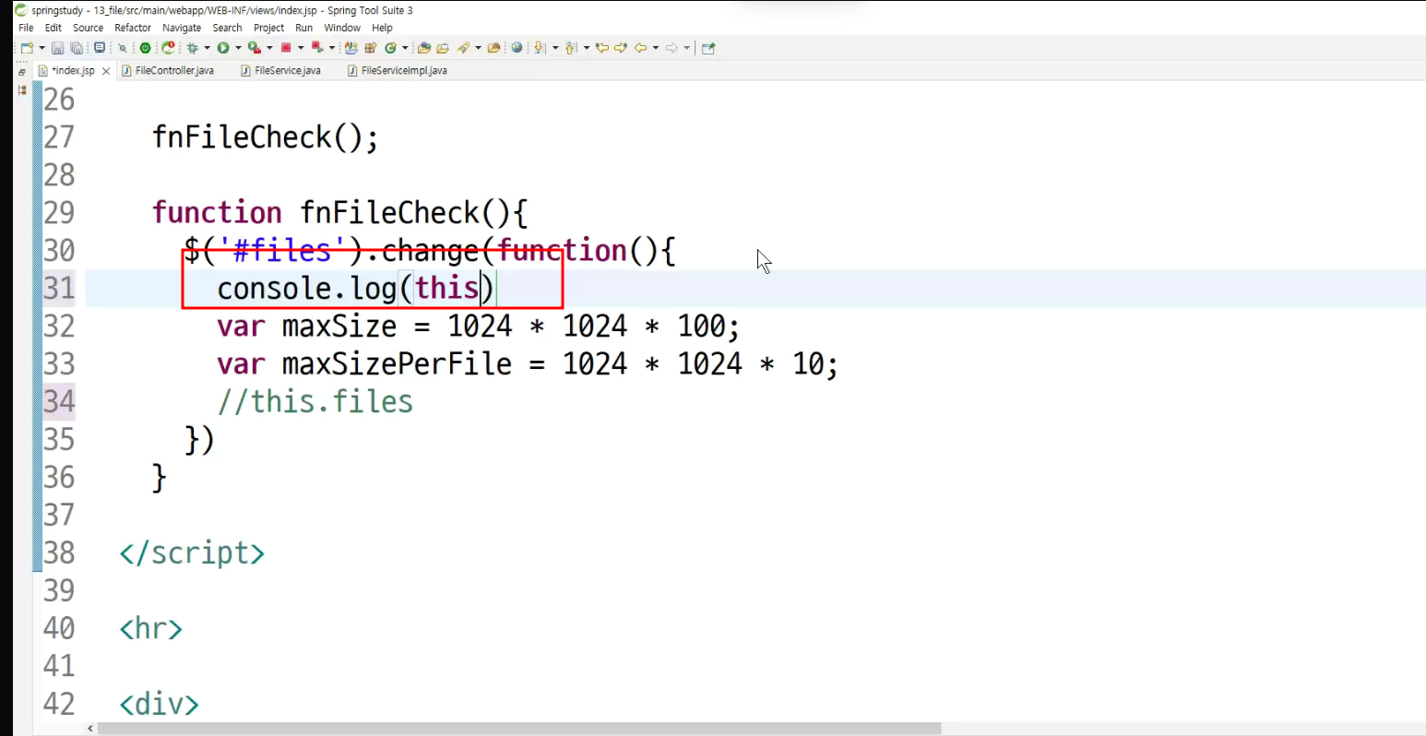1426x736 pixels.
Task: Open the Window menu
Action: [x=342, y=28]
